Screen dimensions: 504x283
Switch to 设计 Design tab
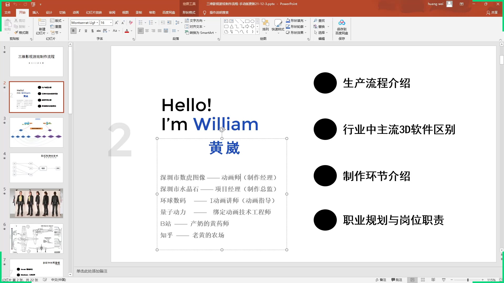49,12
